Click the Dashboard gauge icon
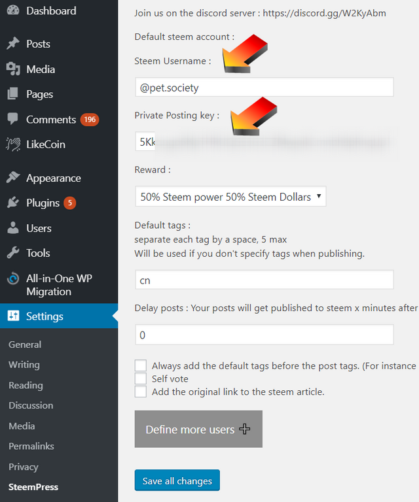Viewport: 419px width, 502px height. (x=13, y=10)
